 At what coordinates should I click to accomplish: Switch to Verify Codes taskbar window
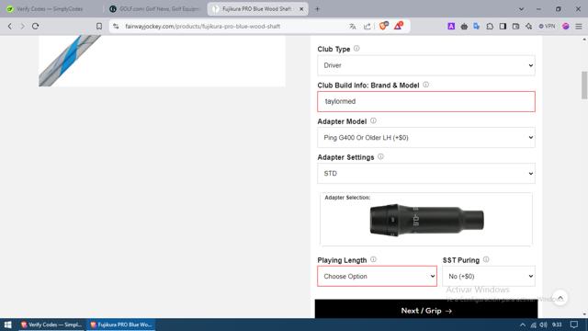pyautogui.click(x=51, y=325)
